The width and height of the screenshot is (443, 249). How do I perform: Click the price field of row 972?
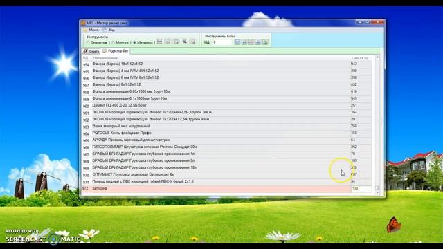coord(361,189)
